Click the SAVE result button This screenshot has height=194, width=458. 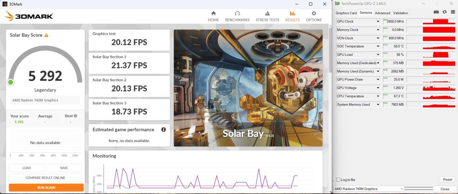(64, 168)
